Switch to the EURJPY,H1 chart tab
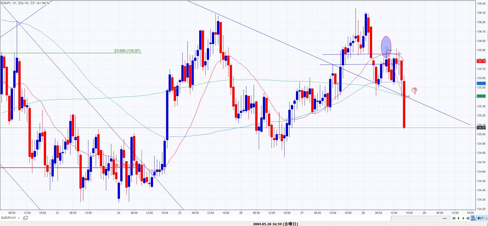488x226 pixels. click(9, 218)
